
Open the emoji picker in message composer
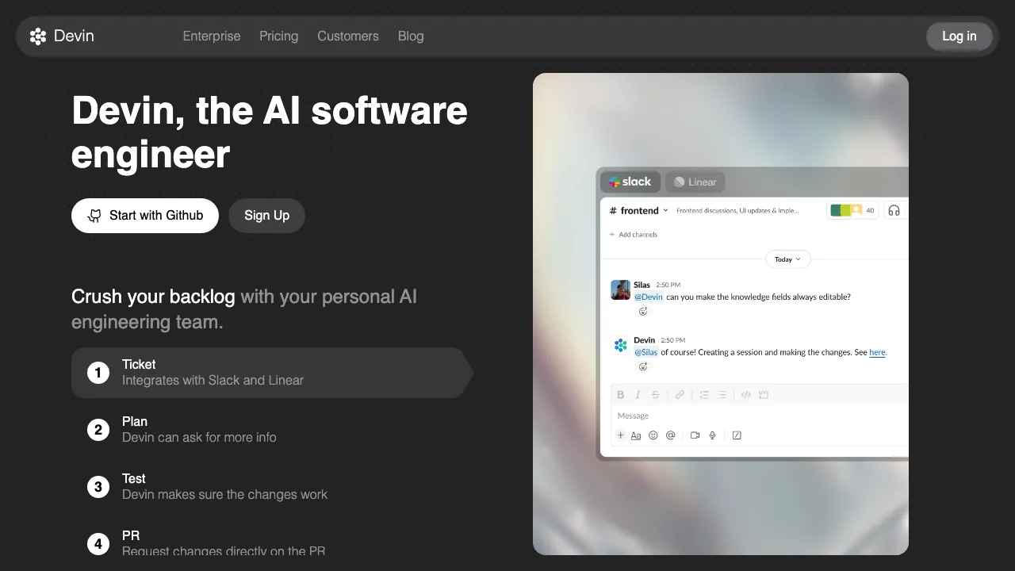point(653,435)
